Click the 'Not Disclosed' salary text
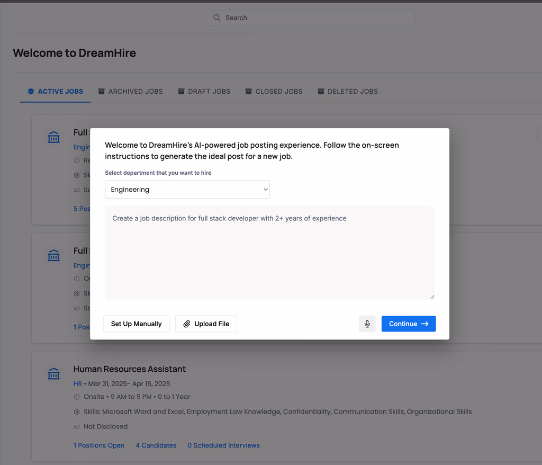The image size is (542, 465). tap(106, 426)
